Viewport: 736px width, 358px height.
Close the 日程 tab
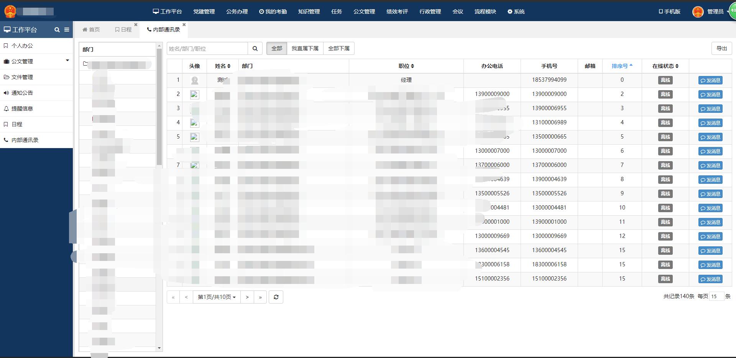[x=136, y=25]
